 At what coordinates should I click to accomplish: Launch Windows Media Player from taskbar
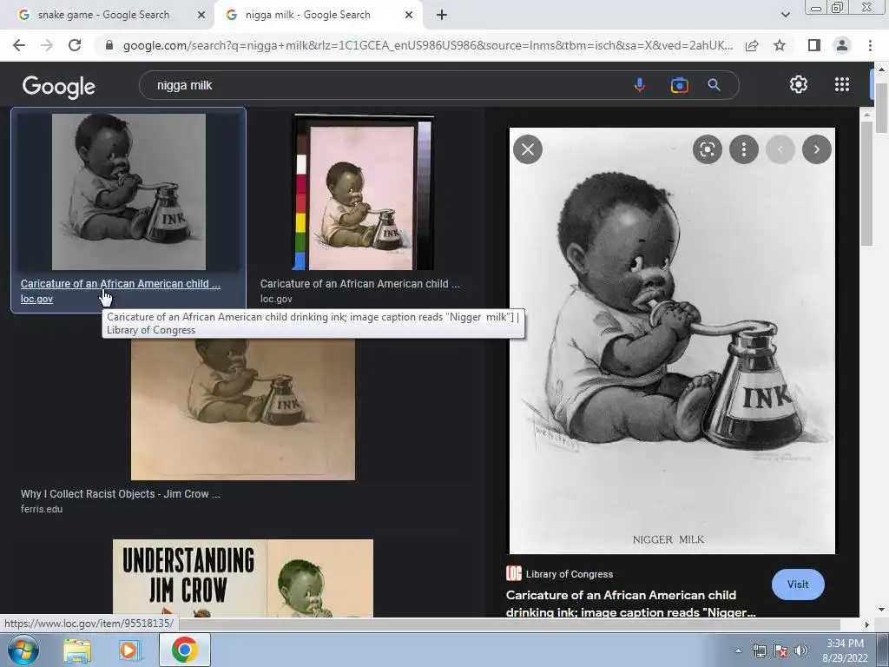(129, 650)
